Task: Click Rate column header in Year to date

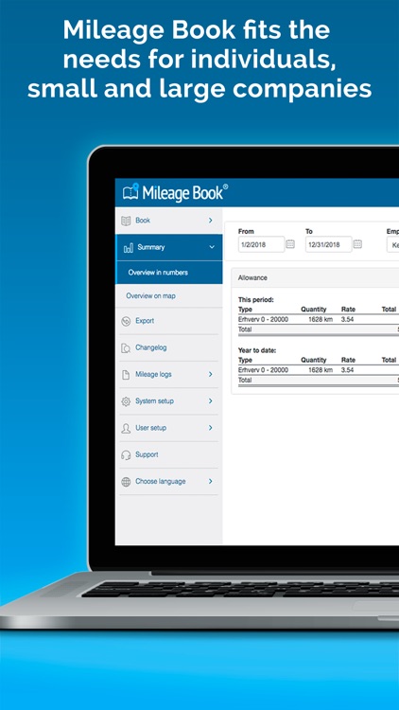Action: pos(348,361)
